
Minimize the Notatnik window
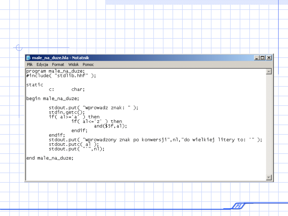pyautogui.click(x=257, y=58)
